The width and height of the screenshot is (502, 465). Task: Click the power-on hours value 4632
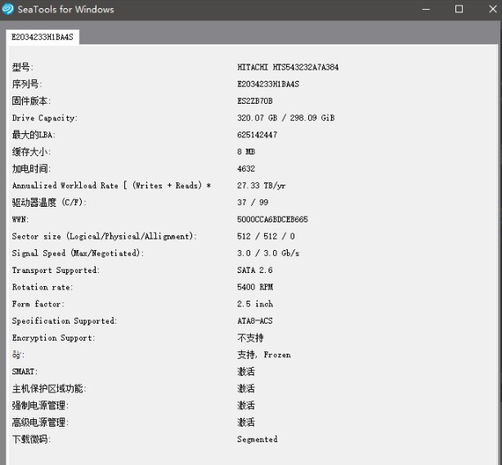tap(246, 168)
